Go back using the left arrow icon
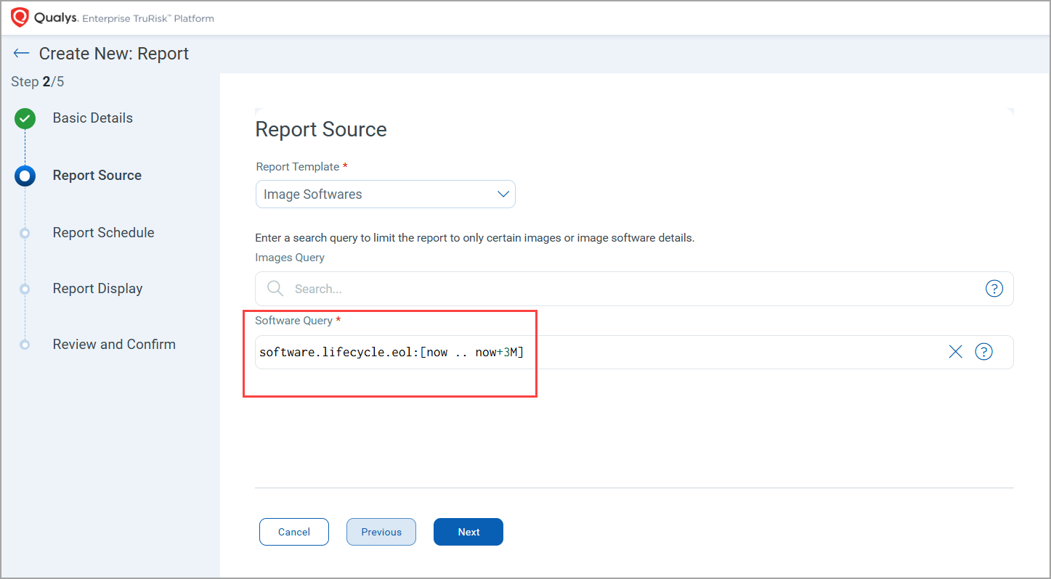 point(21,54)
